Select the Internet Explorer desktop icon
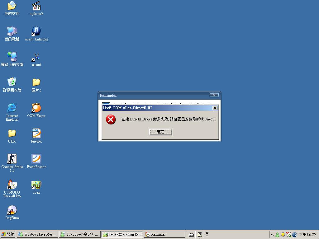The height and width of the screenshot is (239, 319). click(12, 108)
